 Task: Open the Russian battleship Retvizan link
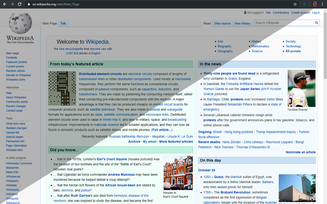(129, 137)
